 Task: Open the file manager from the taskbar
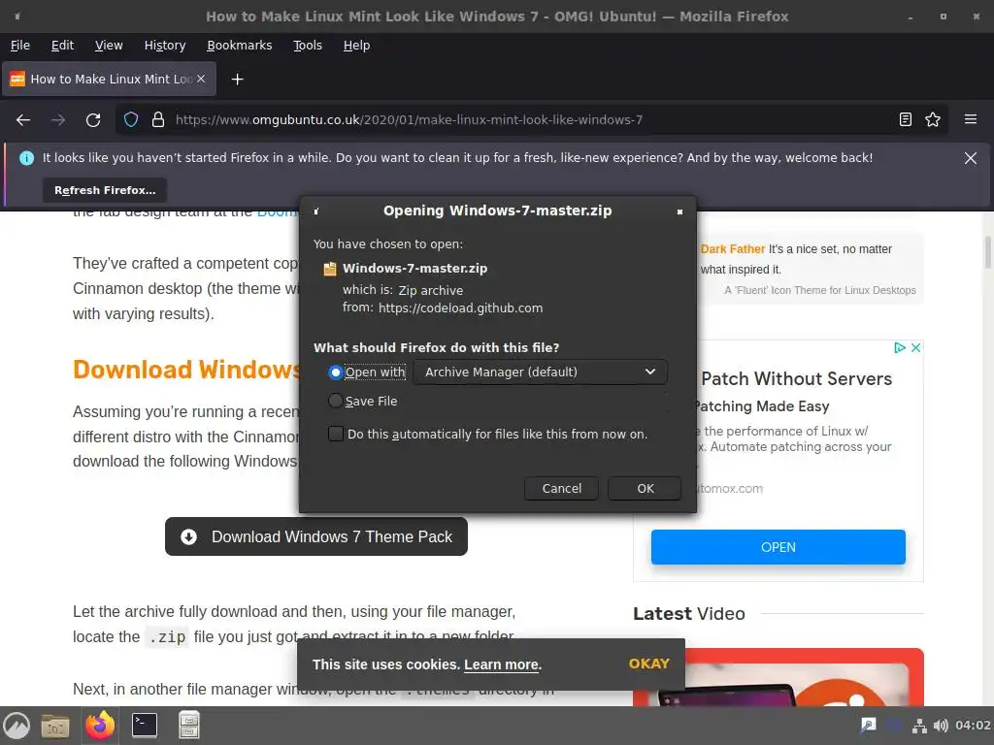tap(55, 726)
